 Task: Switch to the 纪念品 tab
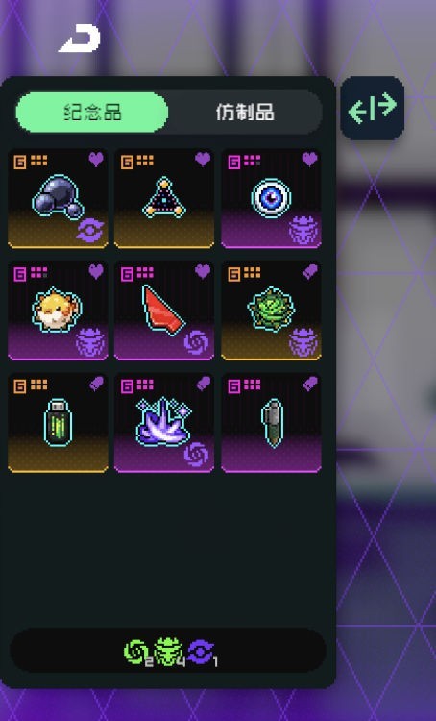coord(92,112)
